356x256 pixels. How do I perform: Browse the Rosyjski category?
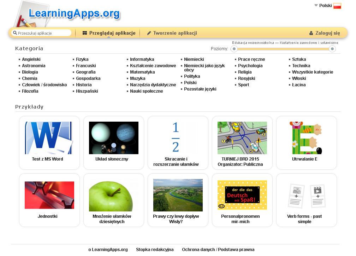pos(247,78)
